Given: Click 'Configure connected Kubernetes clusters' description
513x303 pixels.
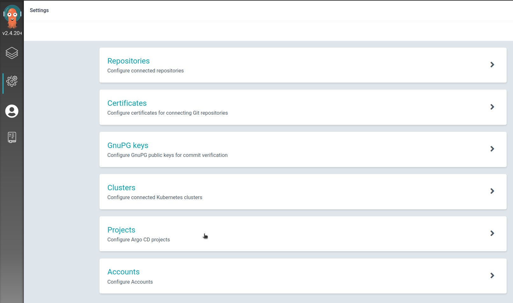Looking at the screenshot, I should pos(155,197).
